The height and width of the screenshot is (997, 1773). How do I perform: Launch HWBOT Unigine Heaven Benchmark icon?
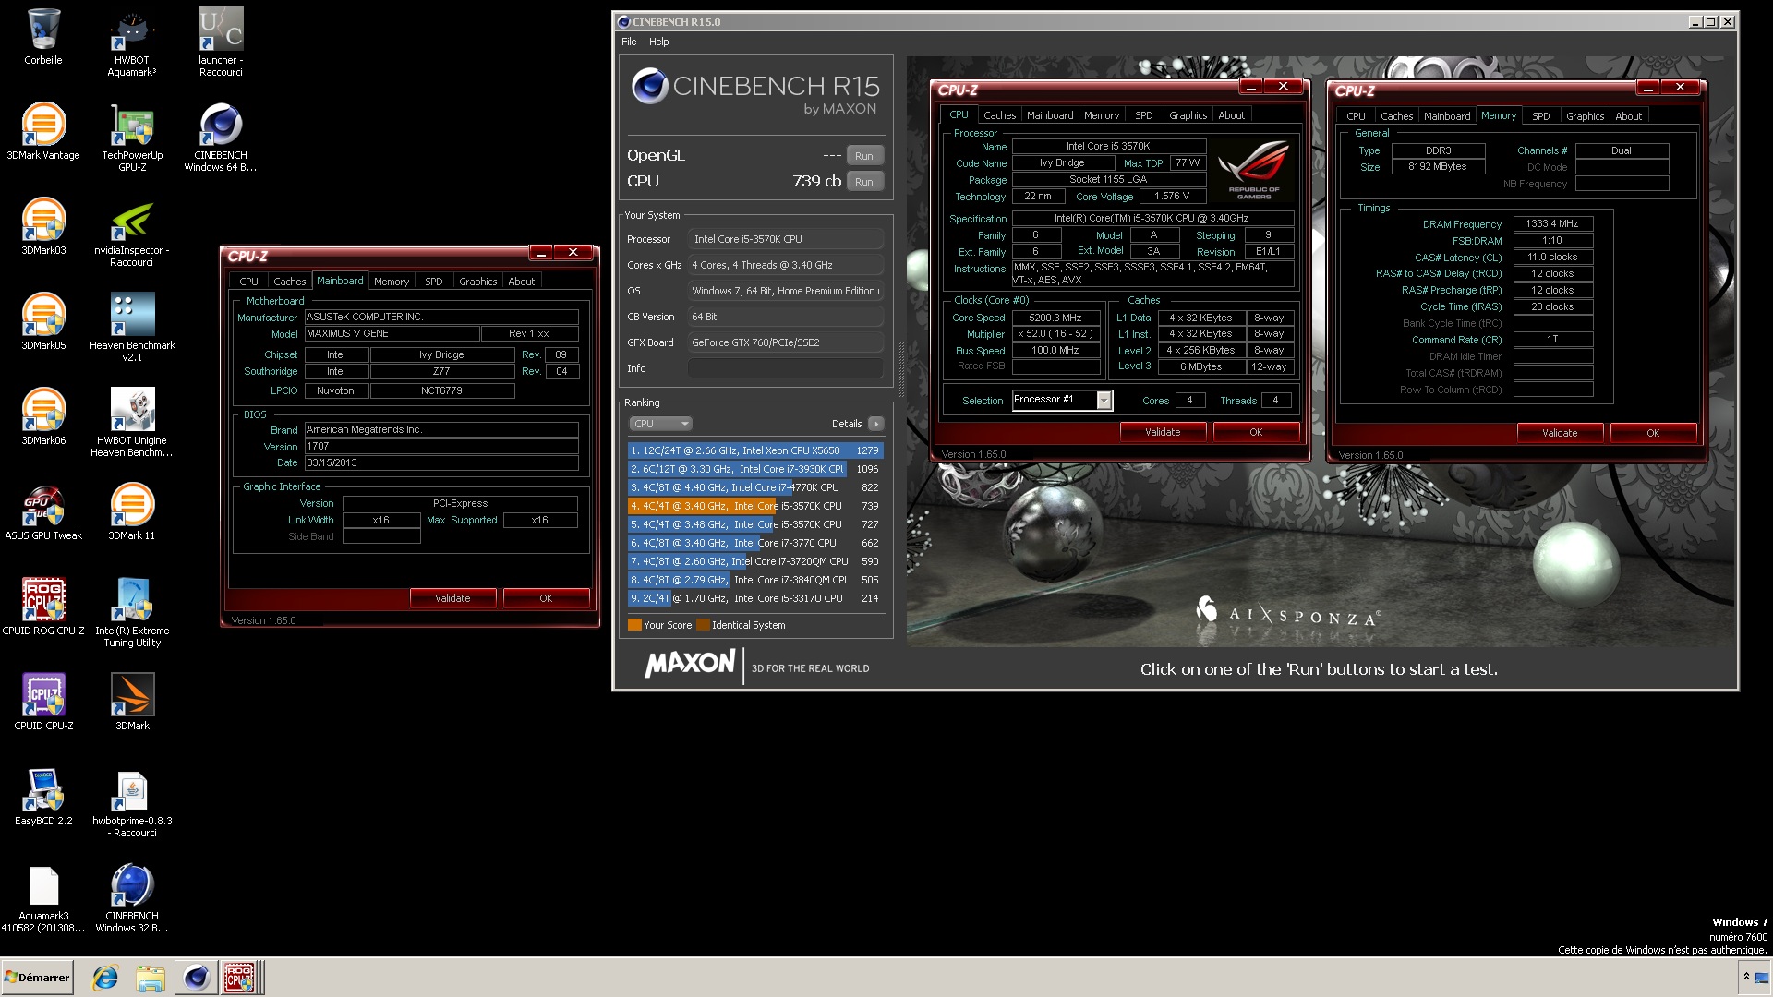tap(132, 423)
